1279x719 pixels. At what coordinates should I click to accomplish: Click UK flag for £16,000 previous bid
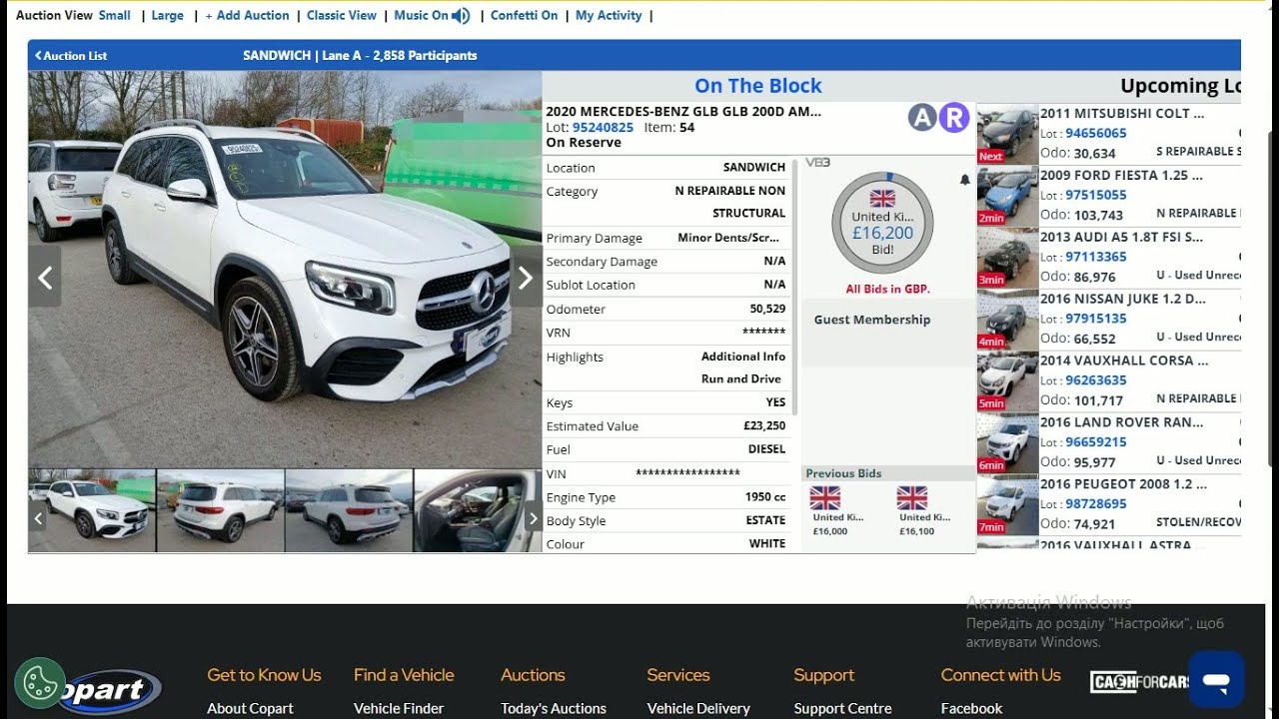tap(825, 498)
